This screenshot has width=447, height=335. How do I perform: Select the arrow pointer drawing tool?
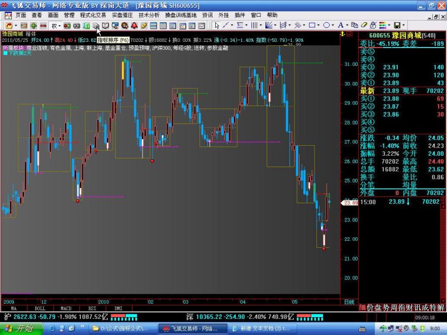[x=217, y=26]
